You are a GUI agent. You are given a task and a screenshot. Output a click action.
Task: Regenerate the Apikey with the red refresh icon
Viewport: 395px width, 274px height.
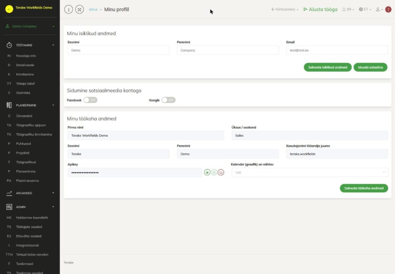coord(221,173)
